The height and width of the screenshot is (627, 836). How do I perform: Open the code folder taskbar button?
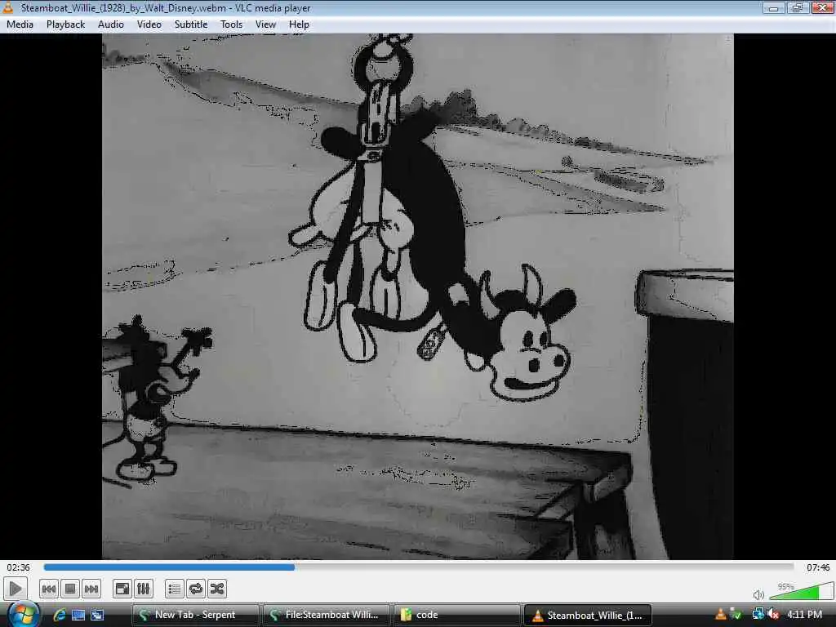pyautogui.click(x=456, y=615)
